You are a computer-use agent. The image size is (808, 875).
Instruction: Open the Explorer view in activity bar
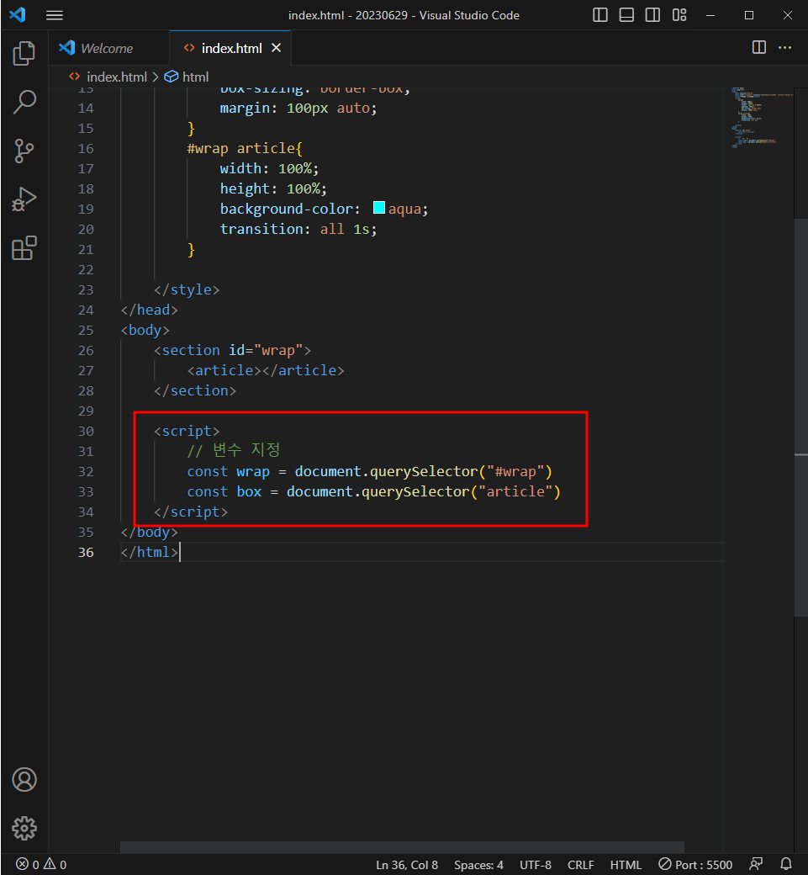pyautogui.click(x=24, y=54)
